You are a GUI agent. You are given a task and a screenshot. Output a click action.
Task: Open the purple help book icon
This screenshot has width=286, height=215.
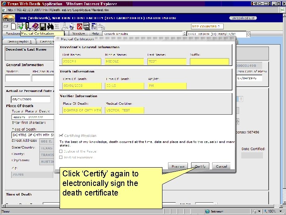coord(35,27)
